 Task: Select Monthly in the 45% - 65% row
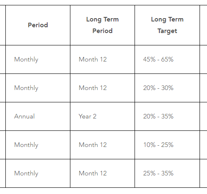(x=38, y=59)
